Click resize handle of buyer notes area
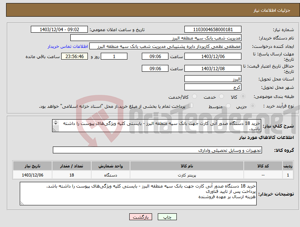The width and height of the screenshot is (300, 227). [22, 203]
